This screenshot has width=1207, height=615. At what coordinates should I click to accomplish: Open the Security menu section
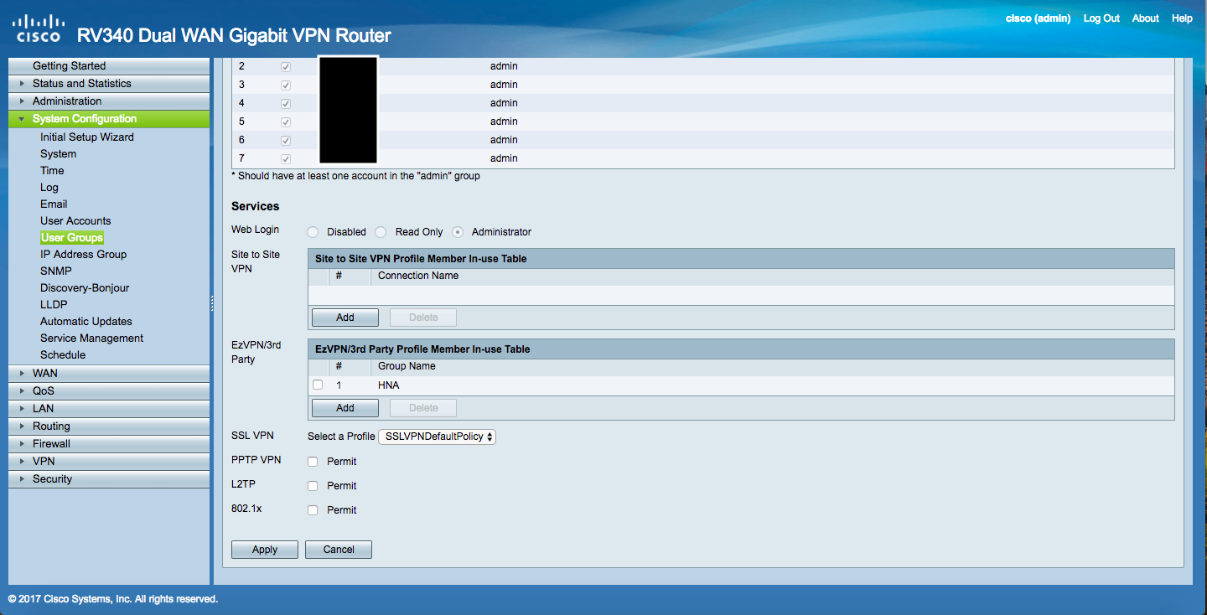tap(109, 479)
